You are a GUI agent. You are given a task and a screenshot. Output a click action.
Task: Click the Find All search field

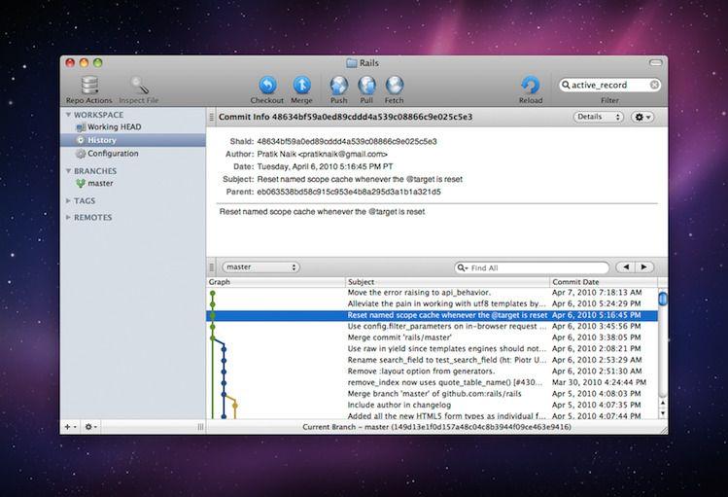tap(532, 268)
